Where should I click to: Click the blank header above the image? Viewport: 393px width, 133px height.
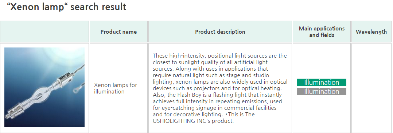44,32
